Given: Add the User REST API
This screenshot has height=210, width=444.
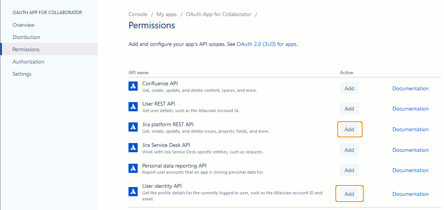Looking at the screenshot, I should pyautogui.click(x=349, y=109).
